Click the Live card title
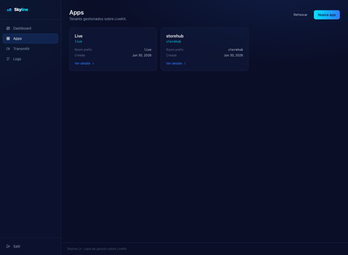 click(x=78, y=36)
